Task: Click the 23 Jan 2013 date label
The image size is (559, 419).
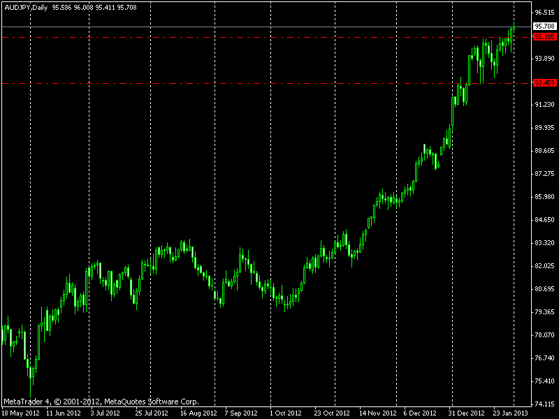Action: pos(511,413)
